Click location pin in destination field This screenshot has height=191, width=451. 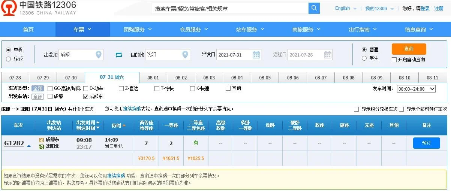coord(185,55)
